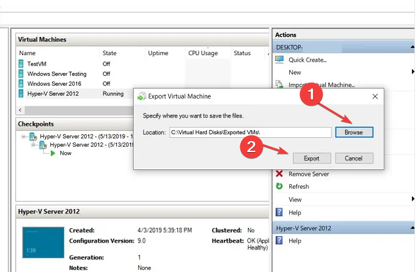The width and height of the screenshot is (417, 272).
Task: Click the left arrow of the horizontal scrollbar
Action: [20, 110]
